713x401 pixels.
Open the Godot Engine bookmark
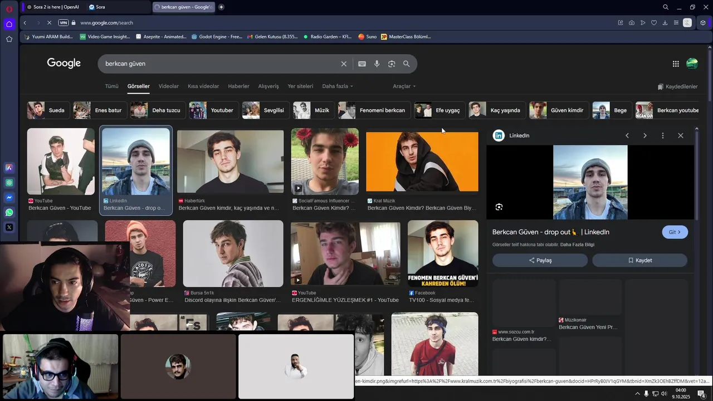tap(217, 37)
